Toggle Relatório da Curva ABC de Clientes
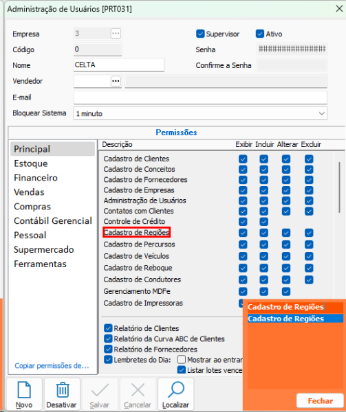Image resolution: width=346 pixels, height=412 pixels. click(108, 339)
